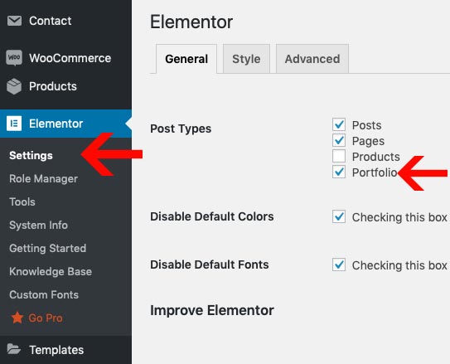Switch to the Style tab
Screen dimensions: 450x364
pyautogui.click(x=246, y=59)
